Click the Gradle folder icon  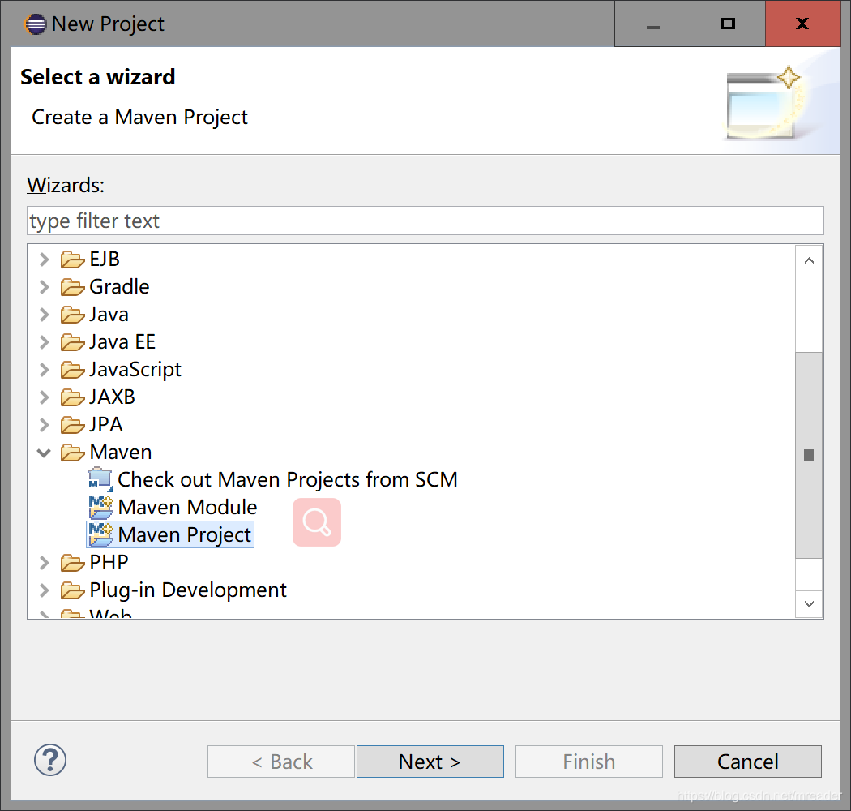(x=72, y=287)
